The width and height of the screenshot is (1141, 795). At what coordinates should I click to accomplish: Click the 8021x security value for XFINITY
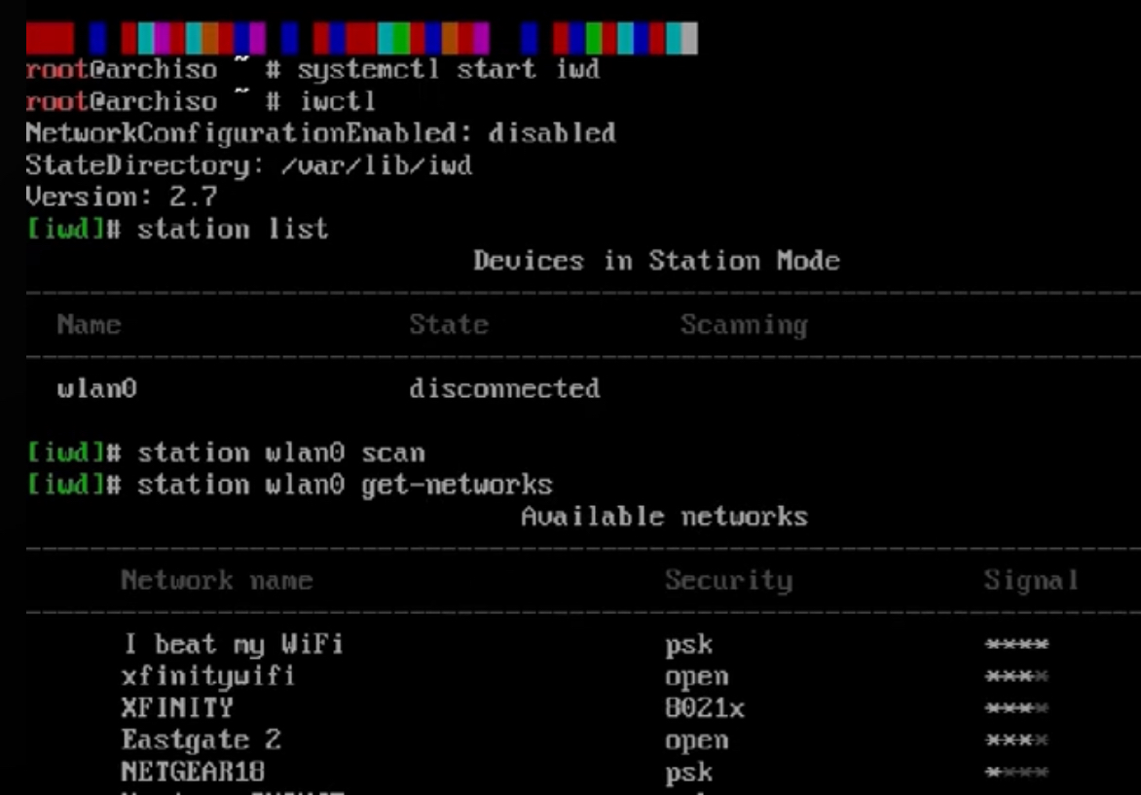(705, 707)
